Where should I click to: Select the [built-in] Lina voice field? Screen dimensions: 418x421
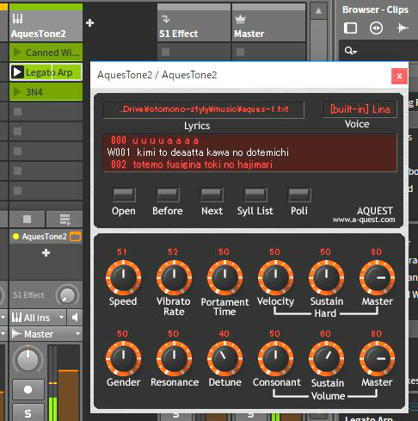pos(360,109)
